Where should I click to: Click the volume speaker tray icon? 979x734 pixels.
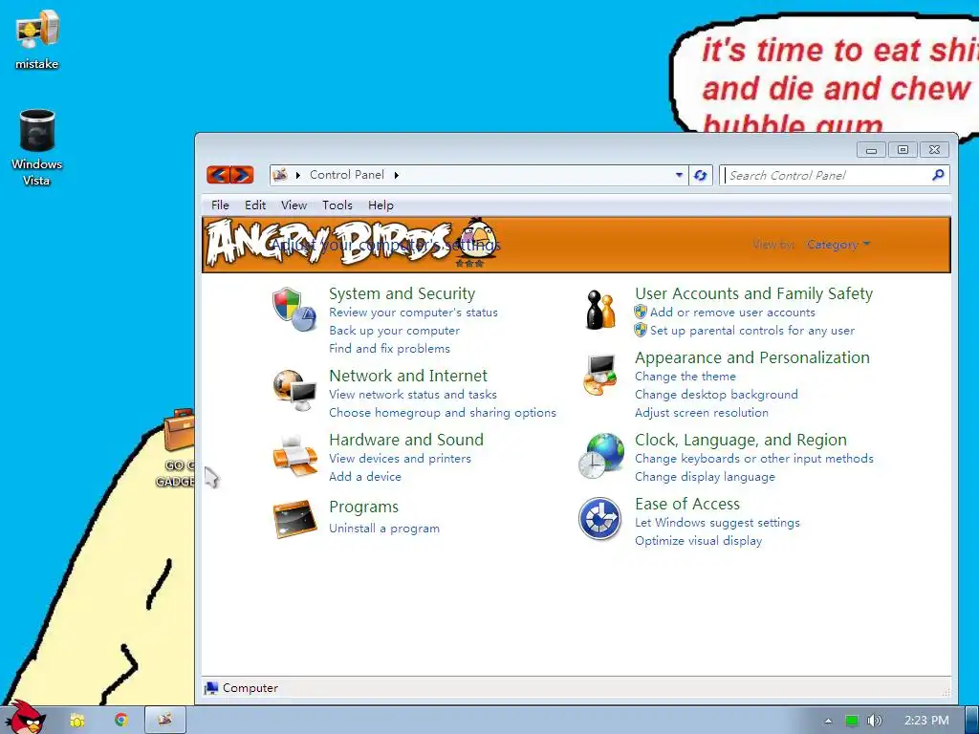pyautogui.click(x=874, y=721)
